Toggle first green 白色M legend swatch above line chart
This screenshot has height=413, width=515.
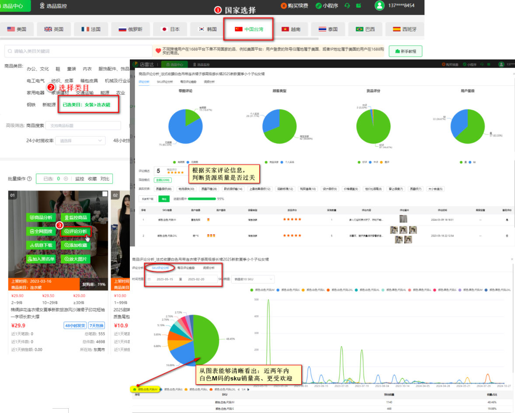(x=252, y=290)
